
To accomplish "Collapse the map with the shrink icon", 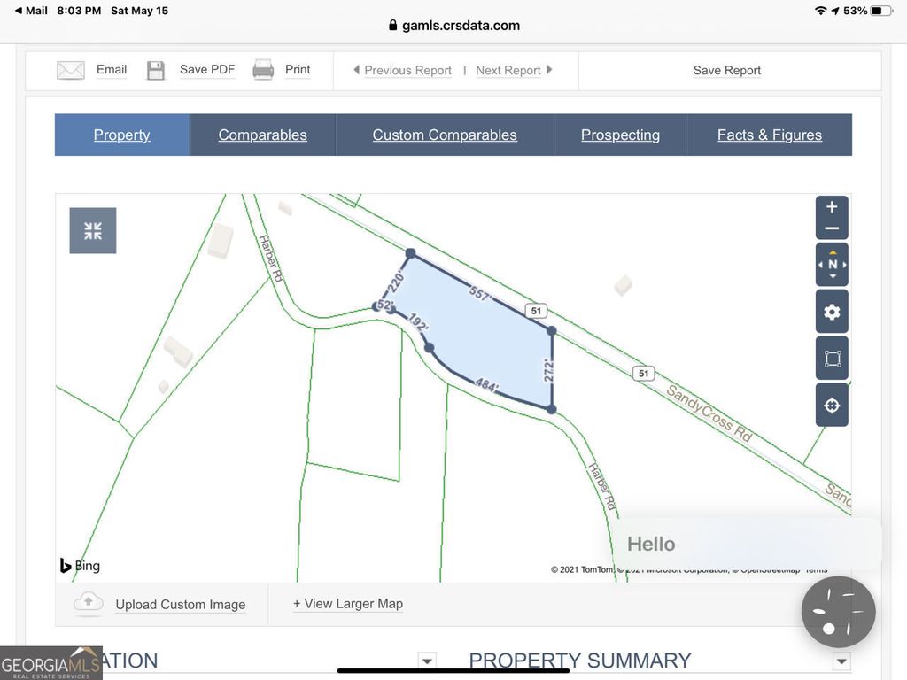I will (x=92, y=231).
